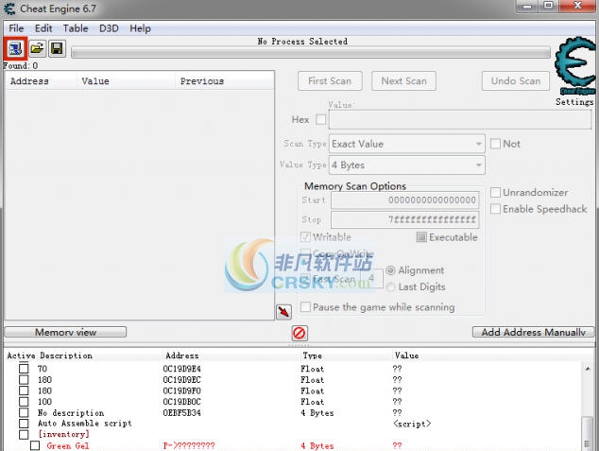The width and height of the screenshot is (599, 451).
Task: Enable Pause the game while scanning
Action: 305,307
